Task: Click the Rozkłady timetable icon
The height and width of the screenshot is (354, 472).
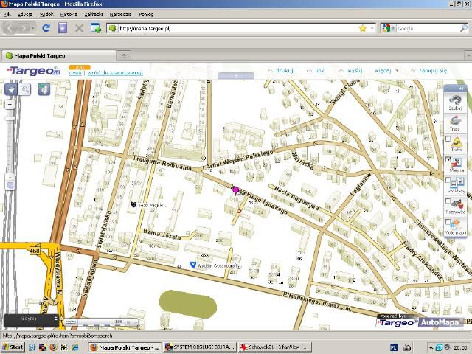Action: click(457, 183)
